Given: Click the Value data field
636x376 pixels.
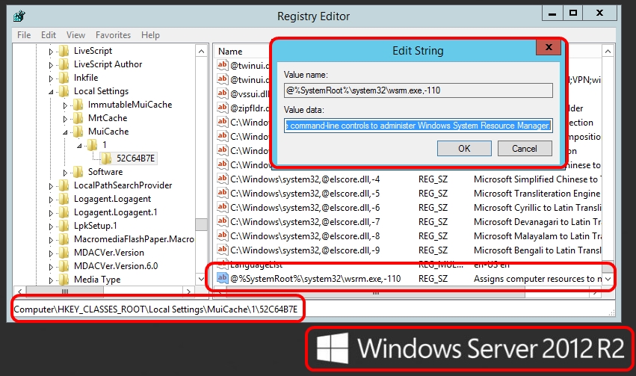Looking at the screenshot, I should [x=419, y=126].
